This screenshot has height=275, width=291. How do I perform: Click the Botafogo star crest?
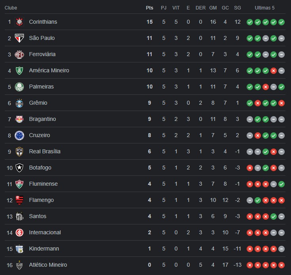coord(19,168)
